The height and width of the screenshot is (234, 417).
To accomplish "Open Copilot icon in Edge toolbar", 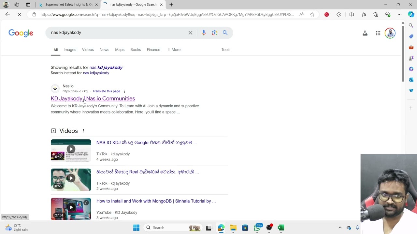I will pyautogui.click(x=411, y=14).
